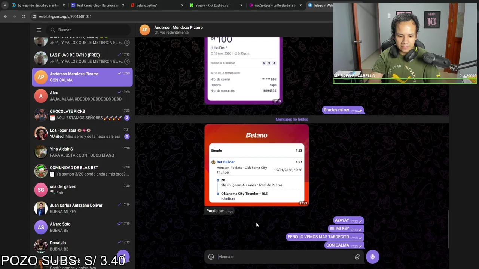The width and height of the screenshot is (479, 269).
Task: Open the snaider galvez chat
Action: pos(82,190)
